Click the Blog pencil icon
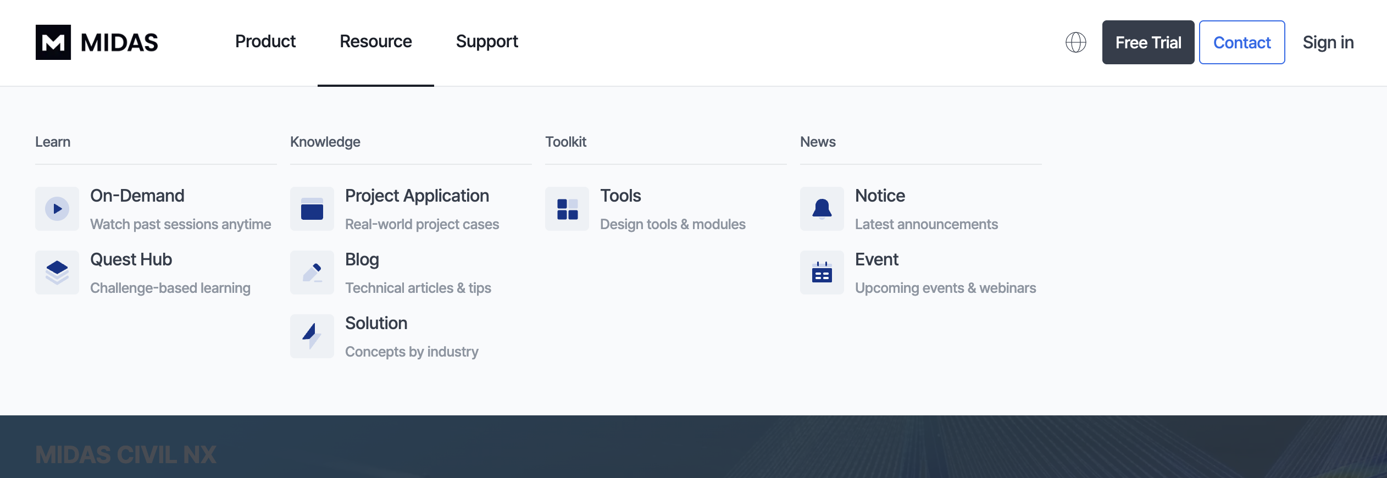The image size is (1387, 478). click(x=312, y=273)
